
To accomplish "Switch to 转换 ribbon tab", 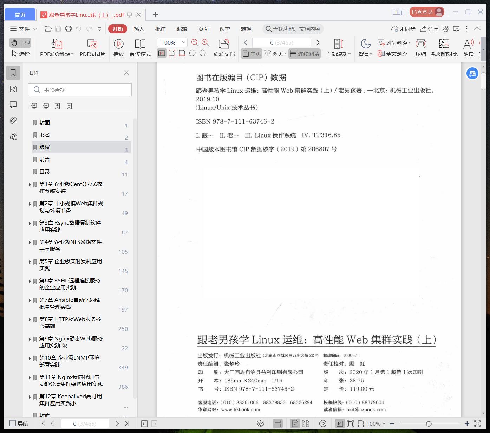I will pos(246,29).
